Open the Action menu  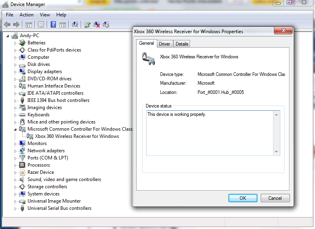[26, 15]
